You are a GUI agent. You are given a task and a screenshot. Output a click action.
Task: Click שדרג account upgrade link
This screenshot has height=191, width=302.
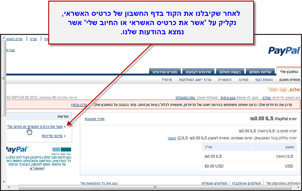coord(267,98)
